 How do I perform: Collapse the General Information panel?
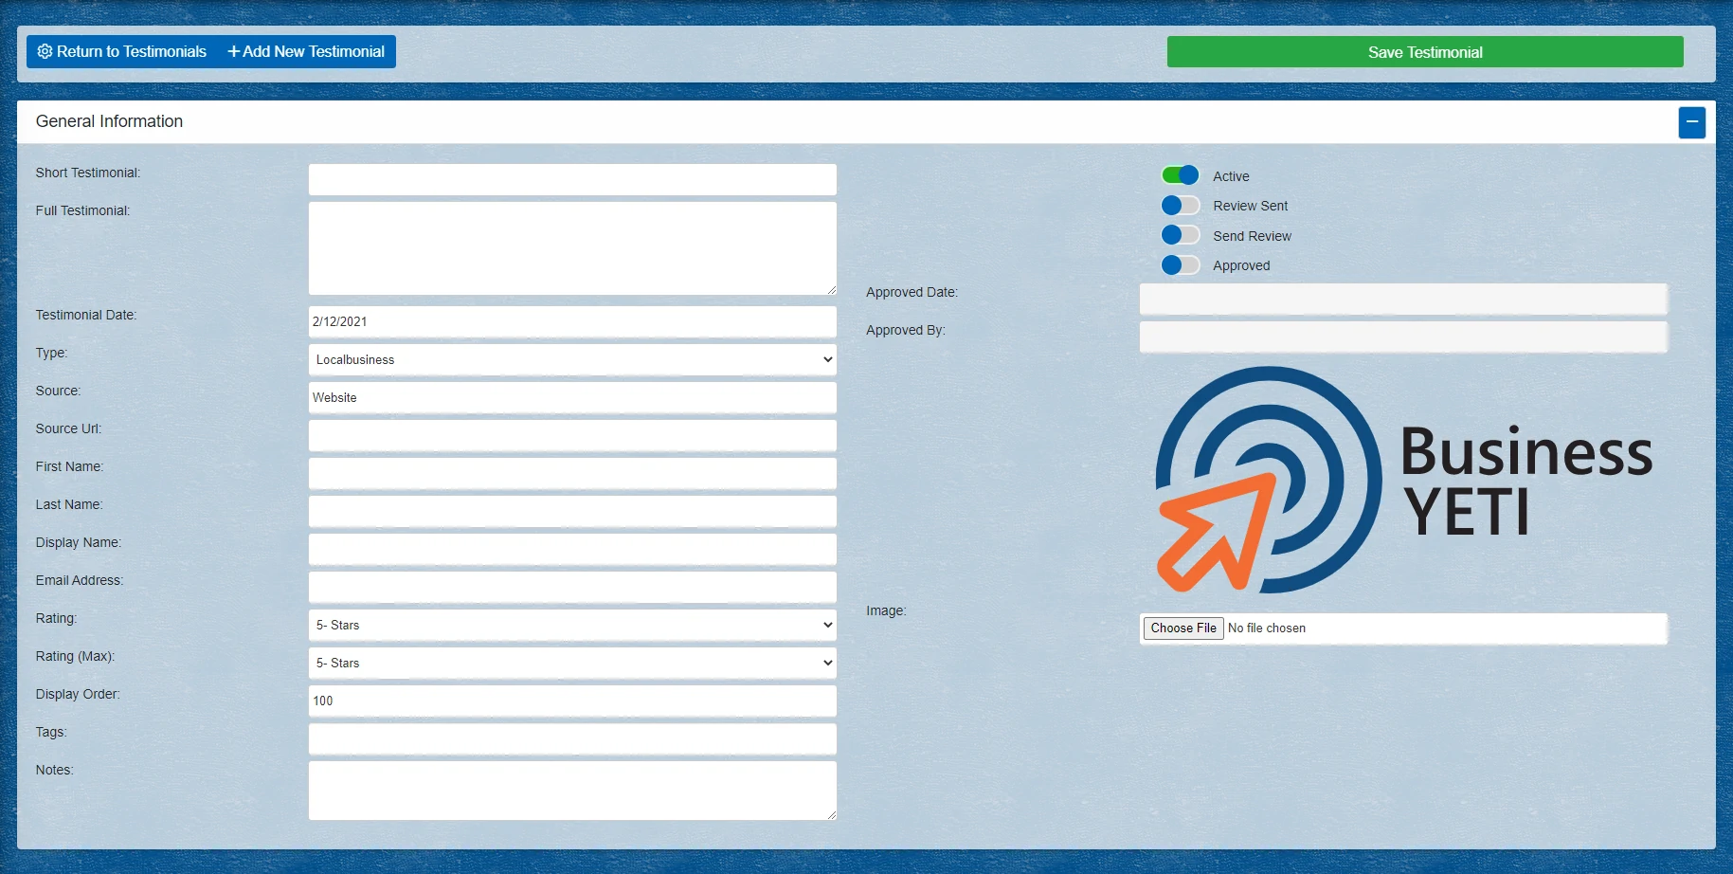click(x=1691, y=122)
